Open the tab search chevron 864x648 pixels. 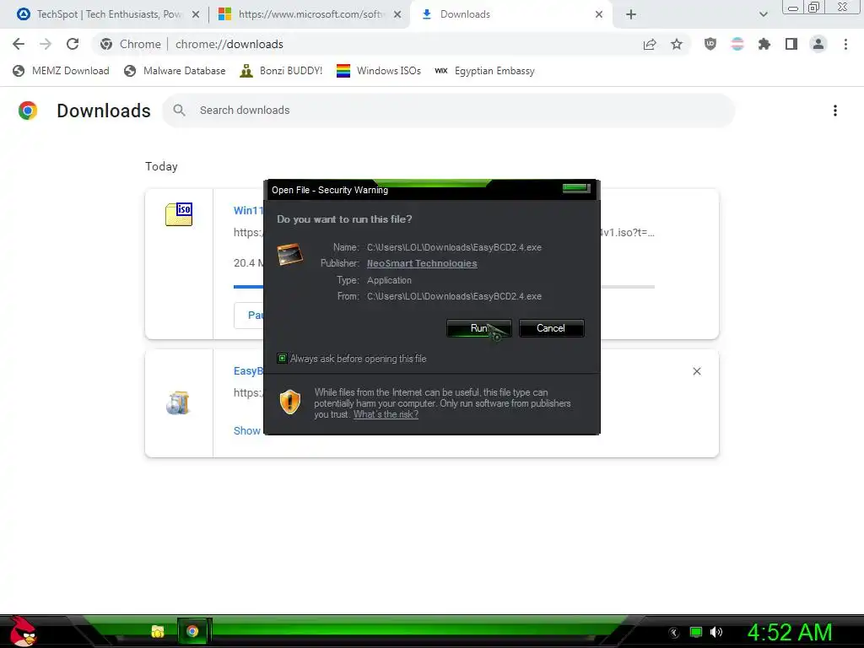coord(763,15)
